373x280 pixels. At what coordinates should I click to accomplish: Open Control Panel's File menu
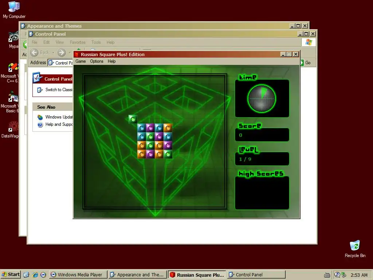35,42
